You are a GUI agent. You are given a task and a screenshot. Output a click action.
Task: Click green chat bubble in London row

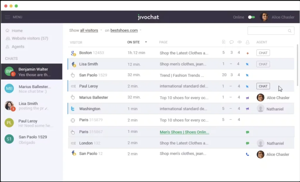(247, 143)
